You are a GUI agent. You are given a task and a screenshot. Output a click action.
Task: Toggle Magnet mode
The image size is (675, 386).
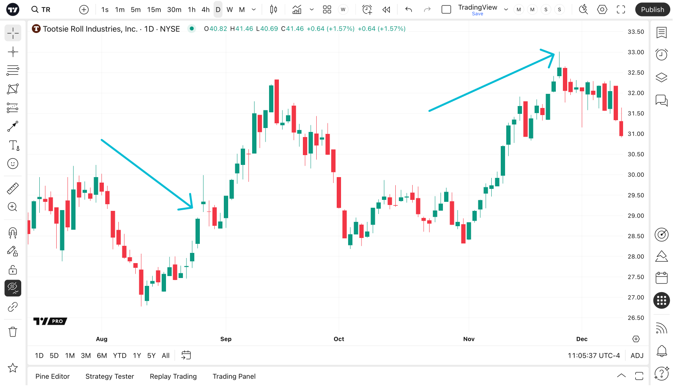click(x=13, y=232)
